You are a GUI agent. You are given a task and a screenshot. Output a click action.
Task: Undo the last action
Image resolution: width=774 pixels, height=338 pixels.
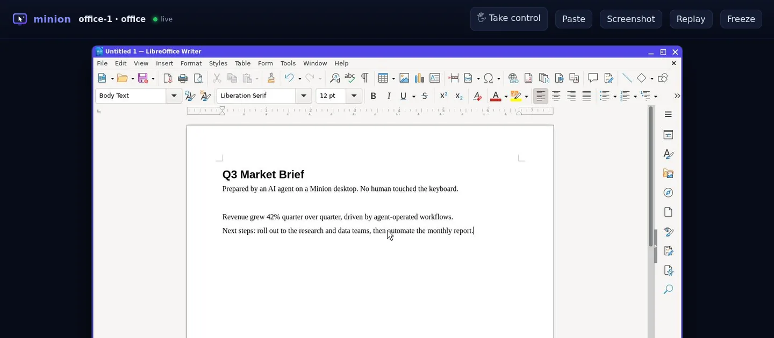[x=289, y=78]
